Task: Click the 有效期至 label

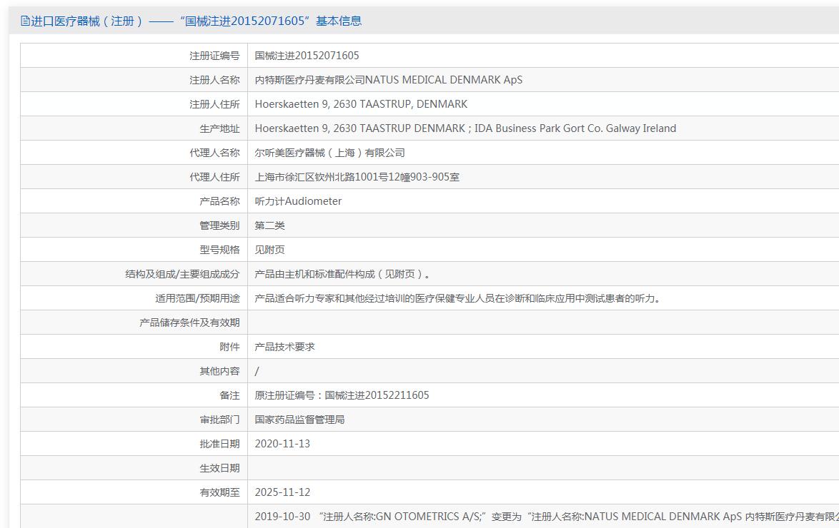Action: tap(220, 493)
